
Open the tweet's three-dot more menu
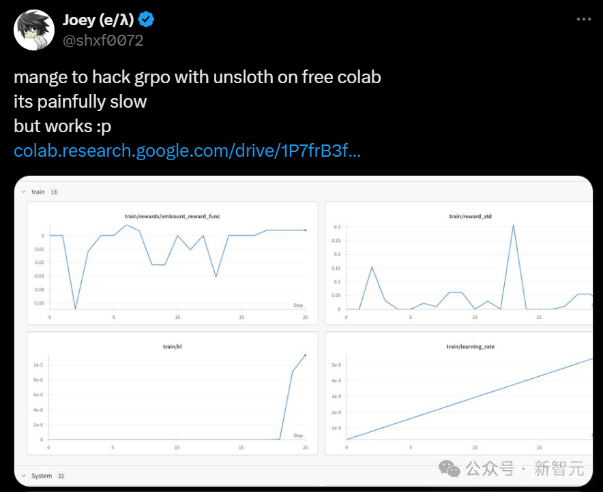(x=583, y=19)
